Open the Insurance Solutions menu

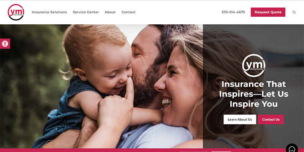pyautogui.click(x=49, y=12)
